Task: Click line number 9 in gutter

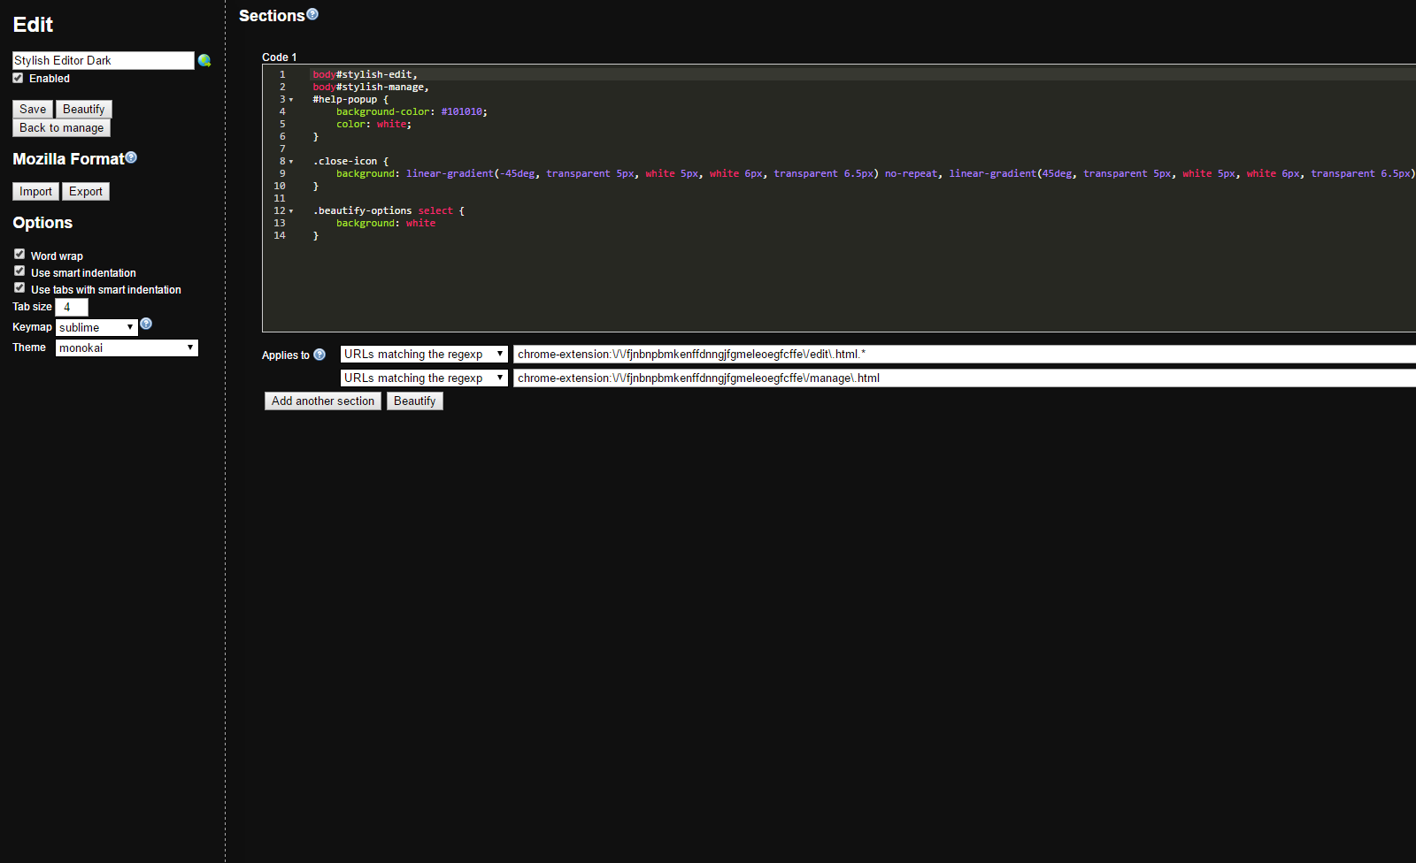Action: pos(282,173)
